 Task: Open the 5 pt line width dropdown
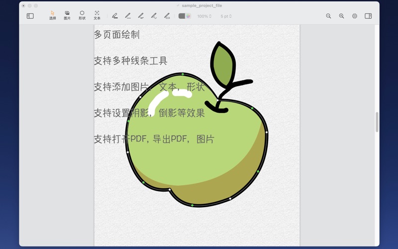click(226, 16)
